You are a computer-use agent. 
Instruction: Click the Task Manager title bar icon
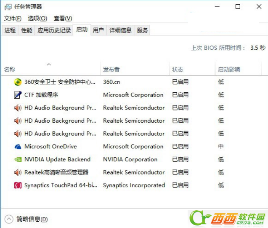pyautogui.click(x=8, y=7)
